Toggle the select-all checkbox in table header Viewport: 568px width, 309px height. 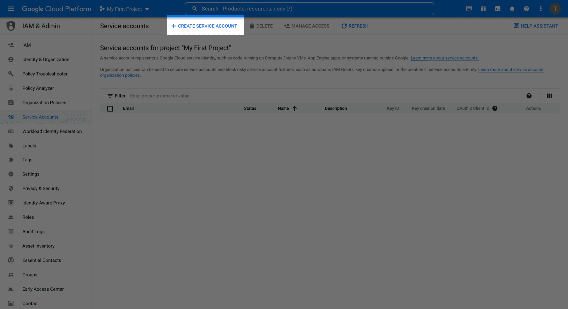coord(110,108)
